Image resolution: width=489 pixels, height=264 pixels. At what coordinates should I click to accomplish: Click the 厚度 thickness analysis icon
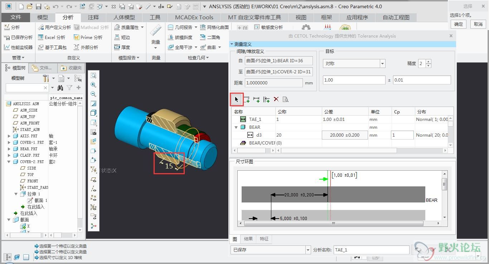pyautogui.click(x=117, y=47)
